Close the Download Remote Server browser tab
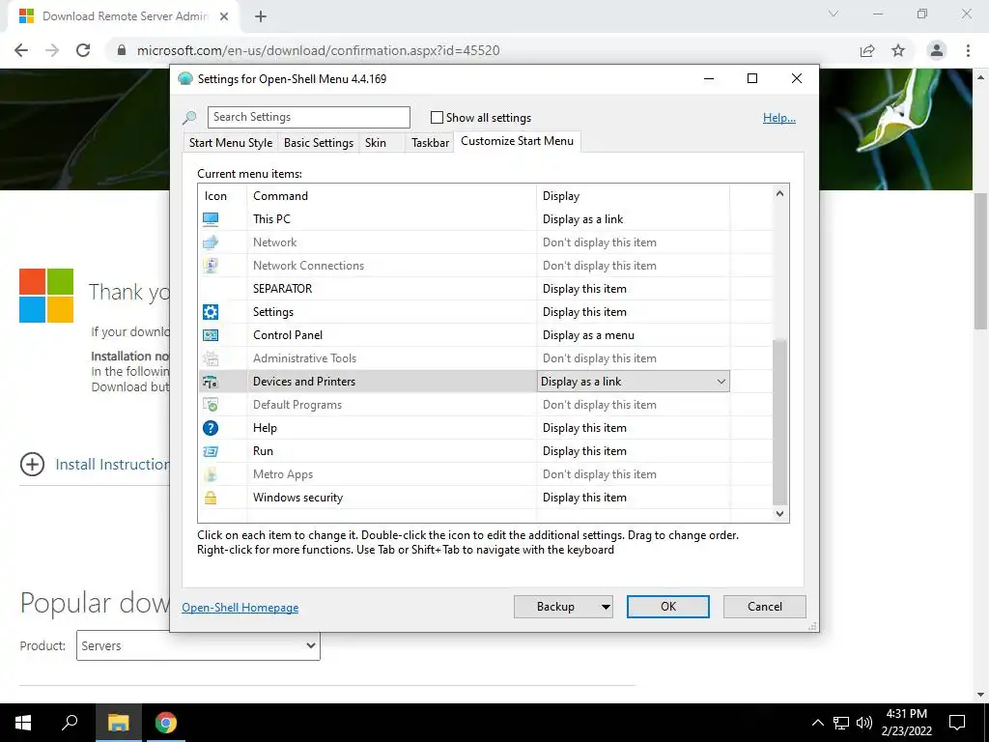This screenshot has width=989, height=742. (224, 16)
